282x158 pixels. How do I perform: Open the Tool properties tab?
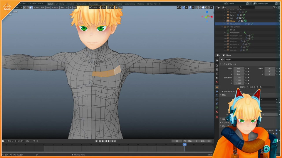[x=217, y=60]
